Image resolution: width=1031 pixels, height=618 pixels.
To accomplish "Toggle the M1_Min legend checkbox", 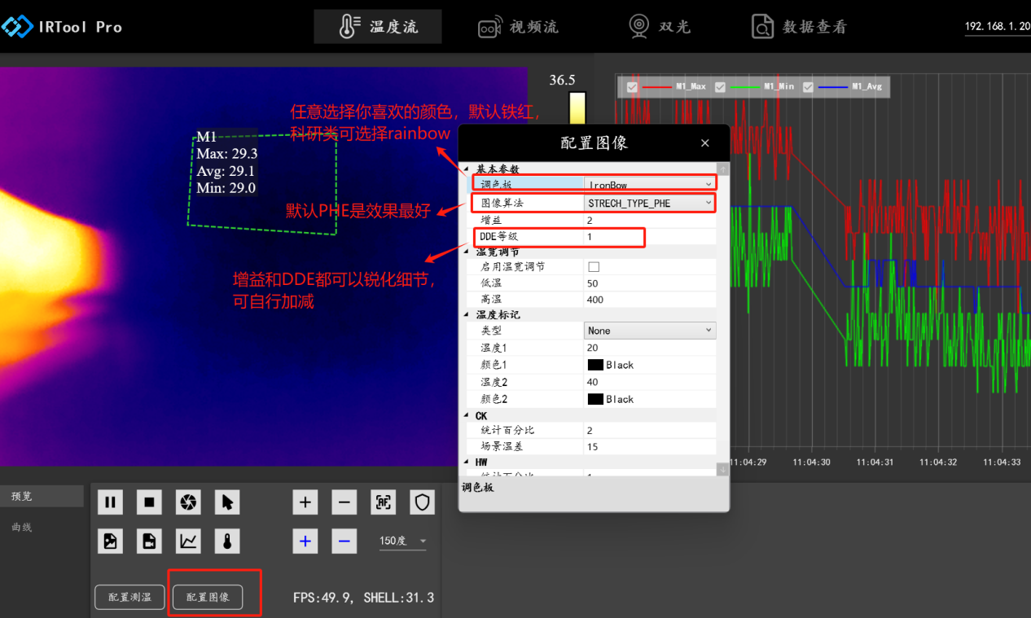I will [x=720, y=86].
